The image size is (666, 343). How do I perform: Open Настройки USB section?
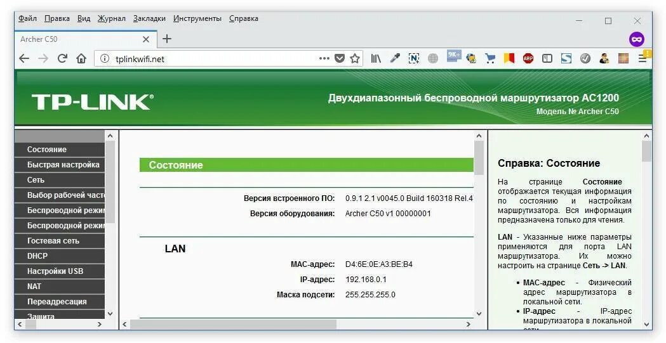click(x=60, y=271)
